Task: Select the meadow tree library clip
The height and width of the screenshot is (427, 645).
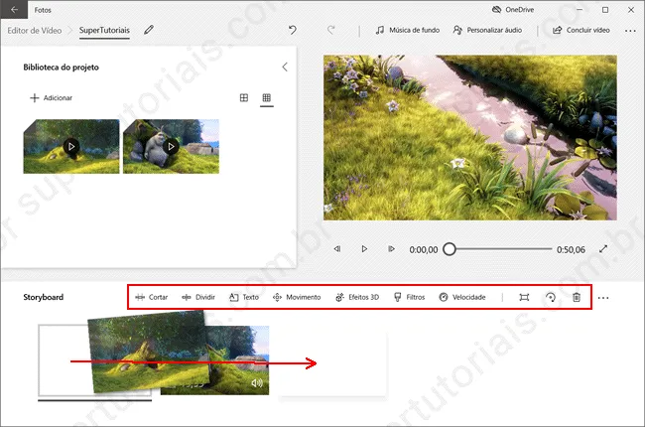Action: tap(71, 146)
